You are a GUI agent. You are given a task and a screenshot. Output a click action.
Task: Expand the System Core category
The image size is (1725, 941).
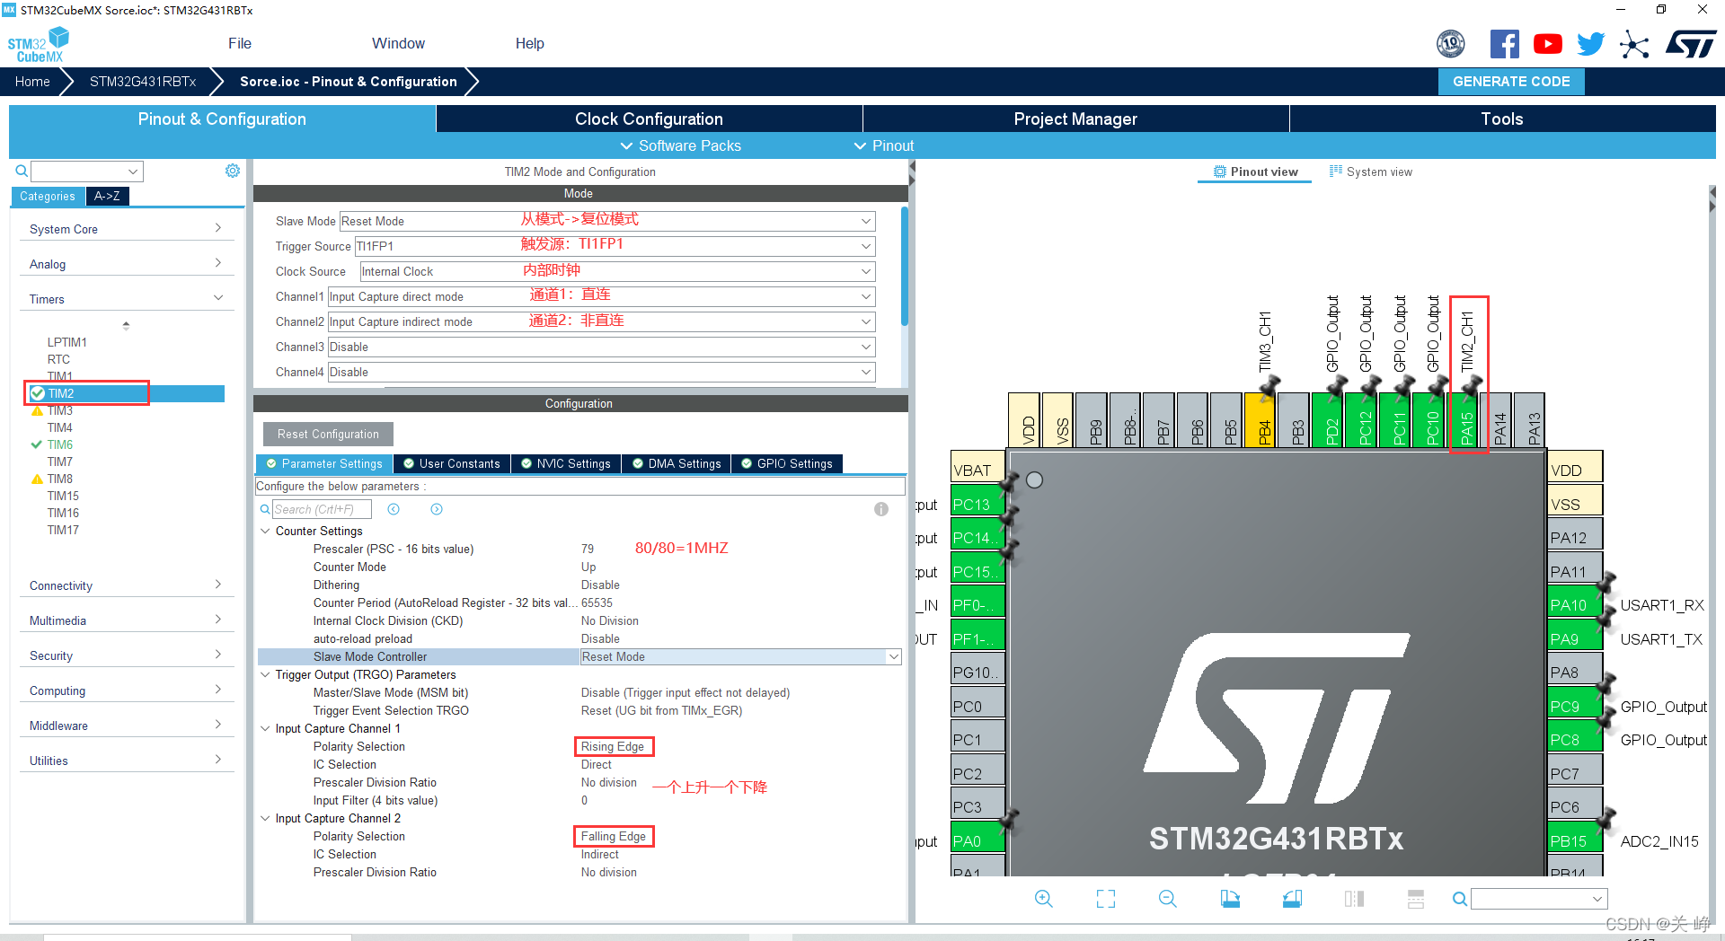click(126, 229)
